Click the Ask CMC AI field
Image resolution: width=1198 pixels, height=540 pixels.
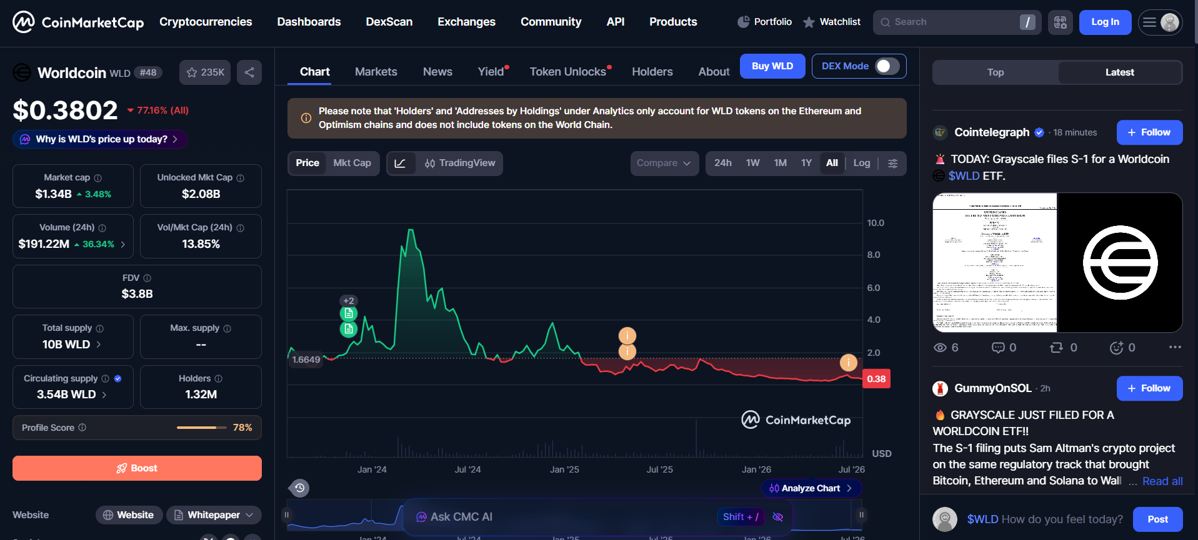(597, 517)
